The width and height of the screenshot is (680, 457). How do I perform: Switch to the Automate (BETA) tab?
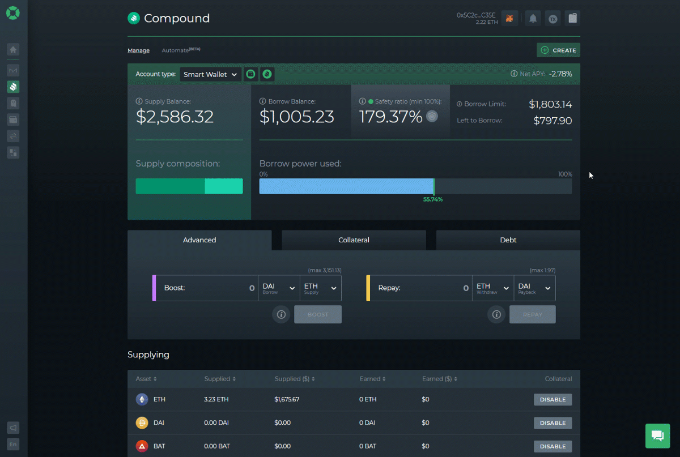pos(181,50)
